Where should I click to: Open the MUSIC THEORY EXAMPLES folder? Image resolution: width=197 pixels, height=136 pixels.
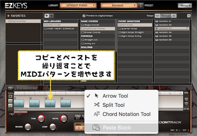click(61, 29)
